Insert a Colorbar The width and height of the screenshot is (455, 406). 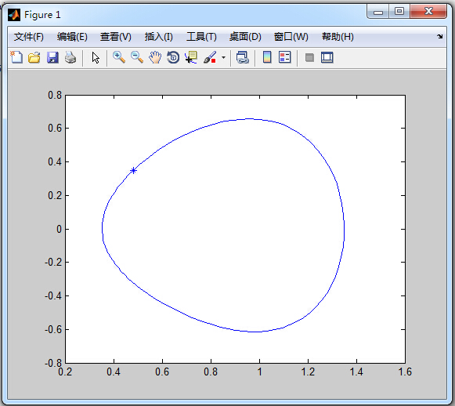267,57
